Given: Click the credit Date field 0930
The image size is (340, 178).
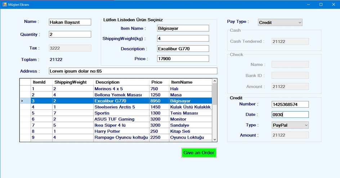Looking at the screenshot, I should click(290, 115).
